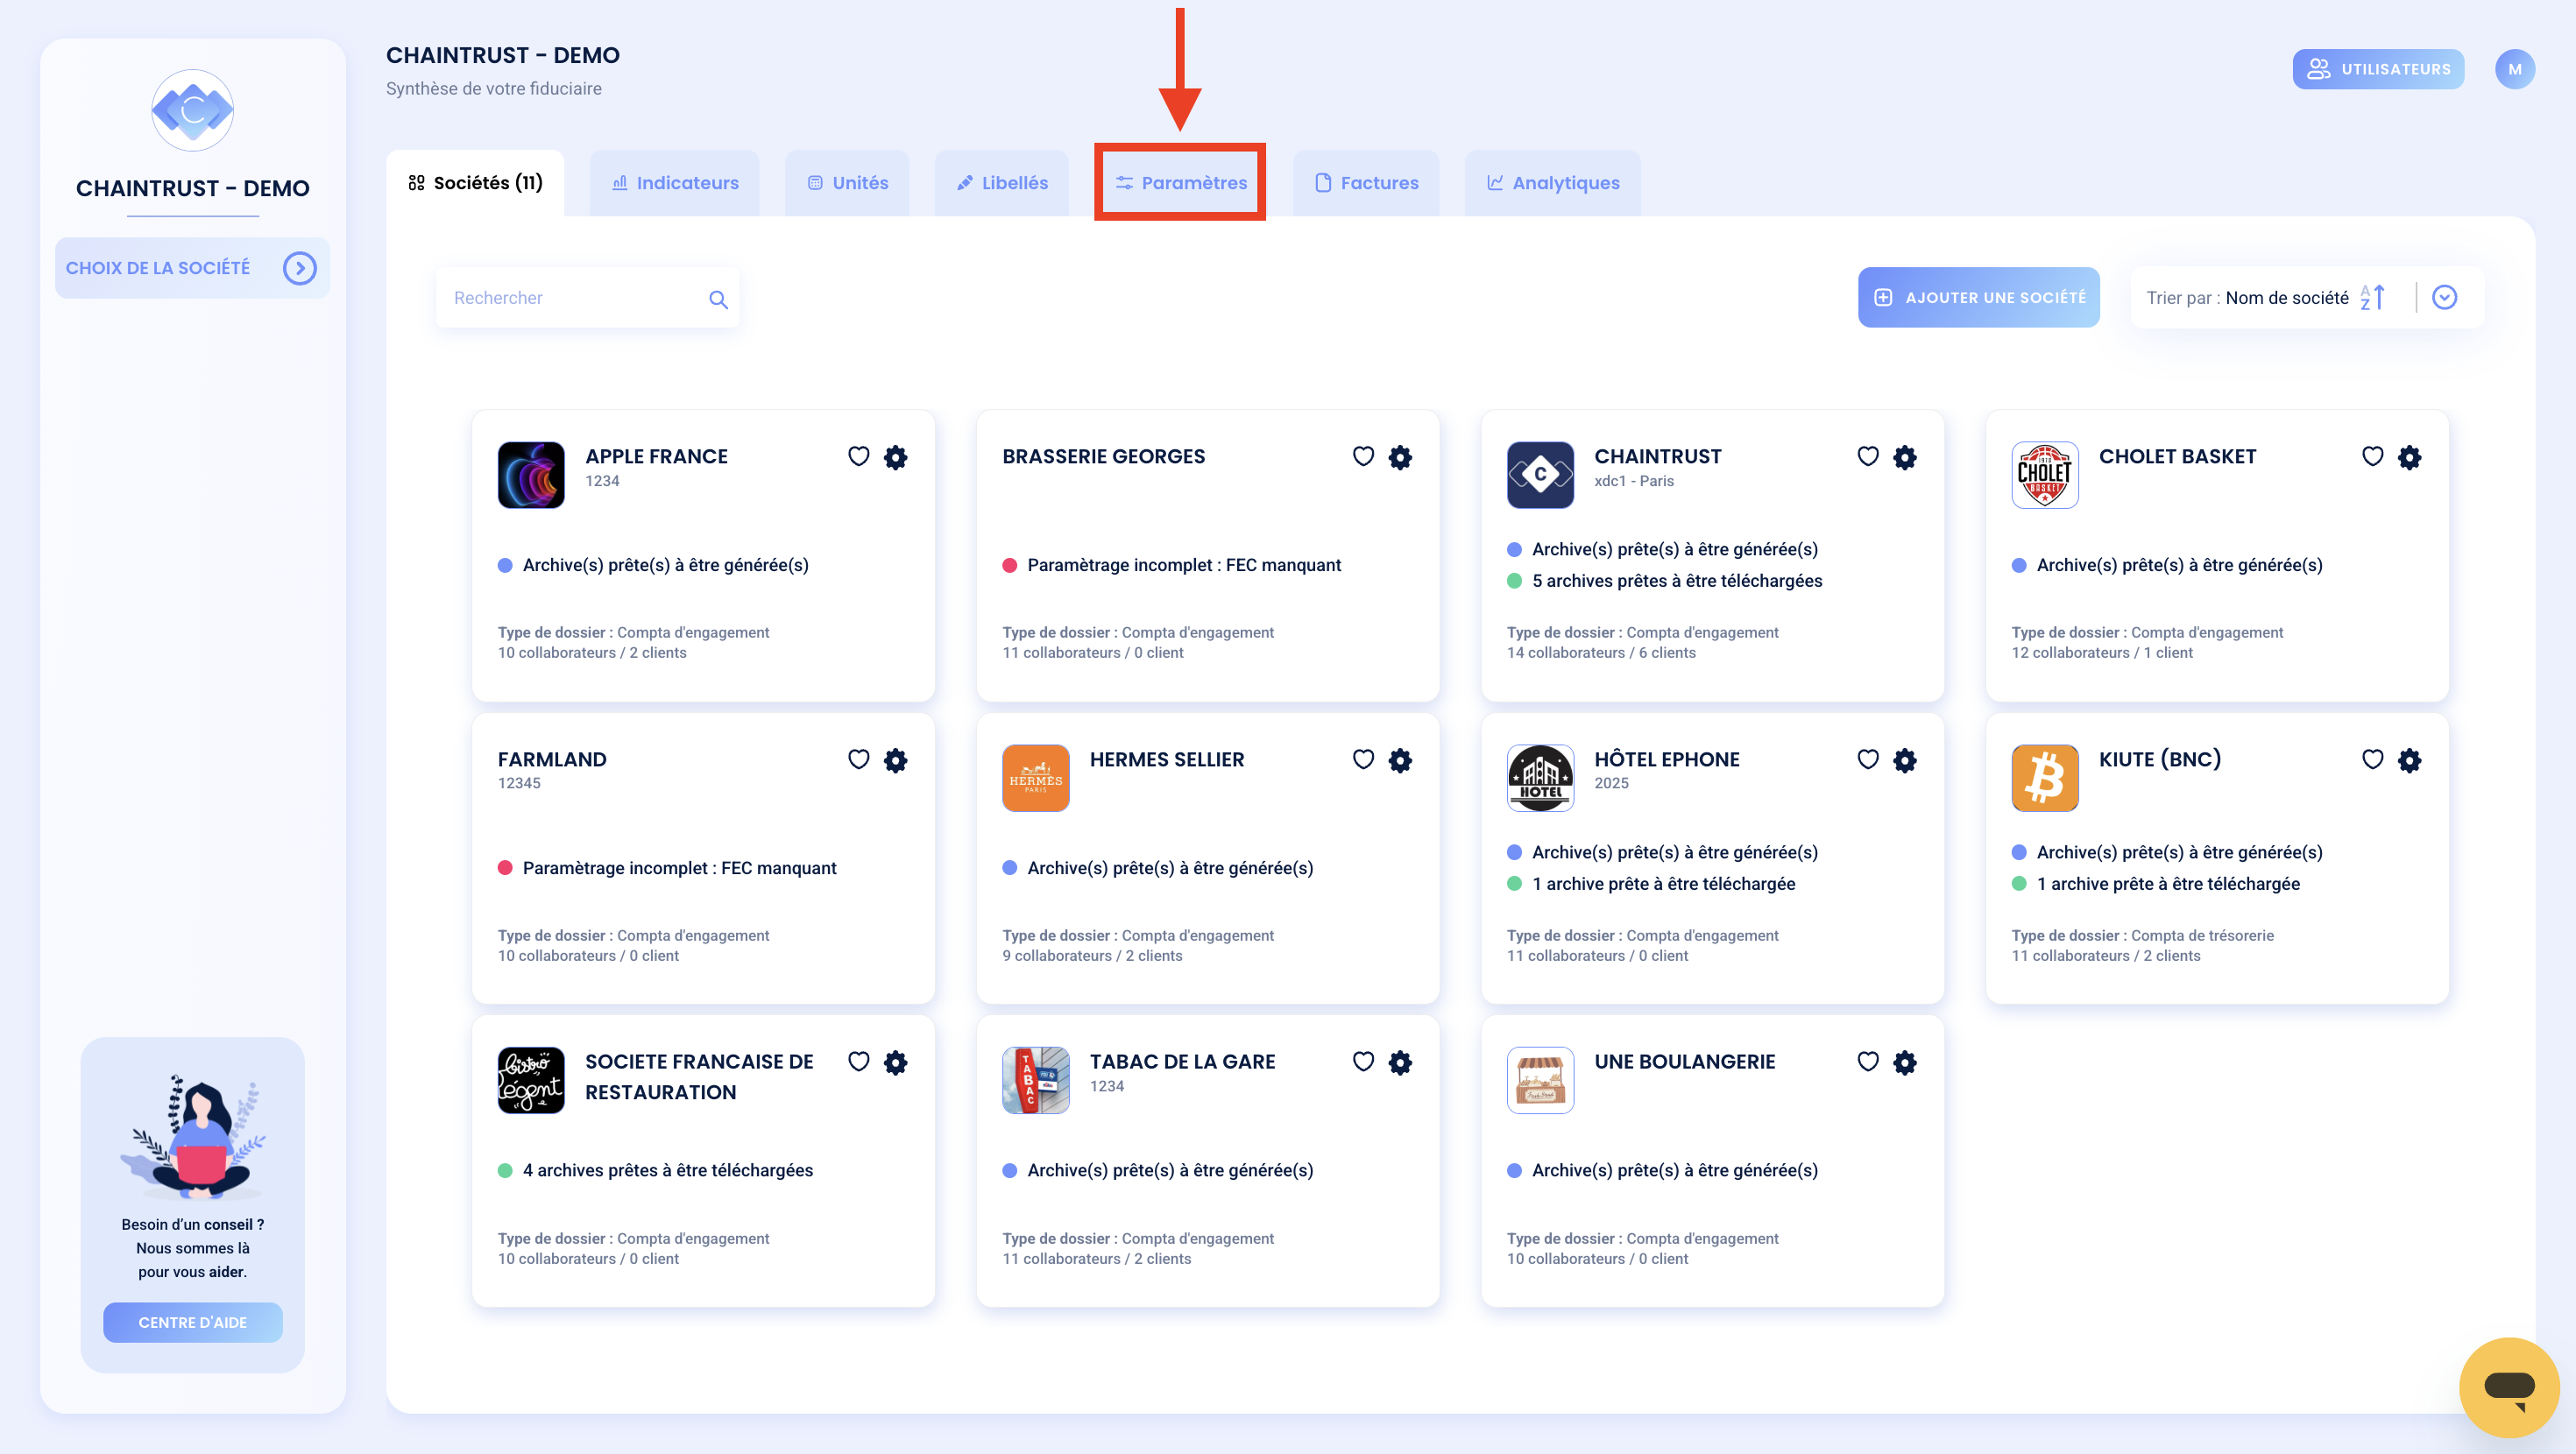The width and height of the screenshot is (2576, 1454).
Task: Click 'Nom de société' sort label
Action: (2286, 298)
